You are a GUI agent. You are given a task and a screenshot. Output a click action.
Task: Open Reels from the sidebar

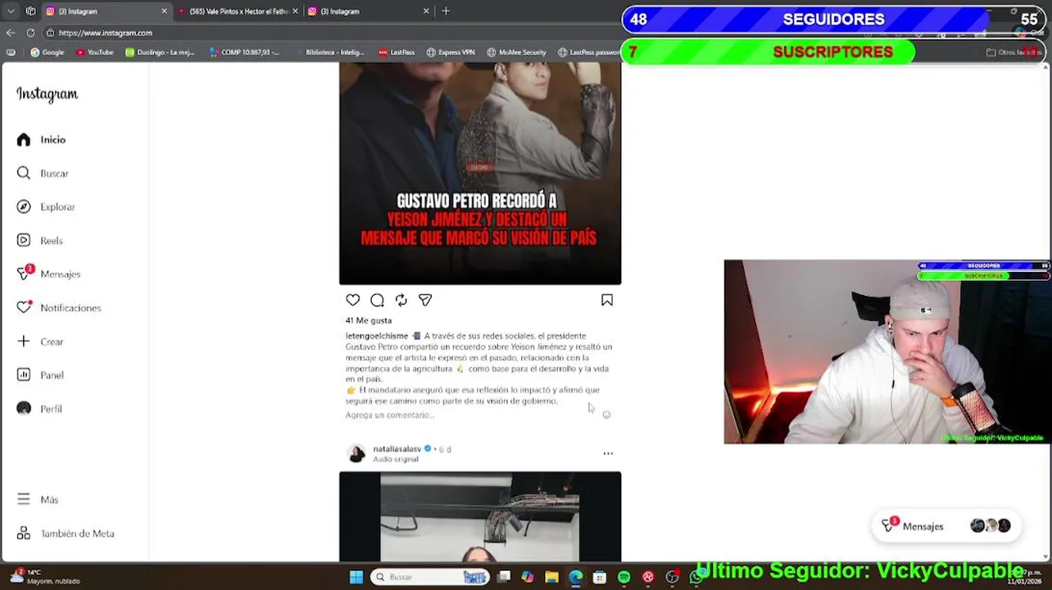coord(42,241)
